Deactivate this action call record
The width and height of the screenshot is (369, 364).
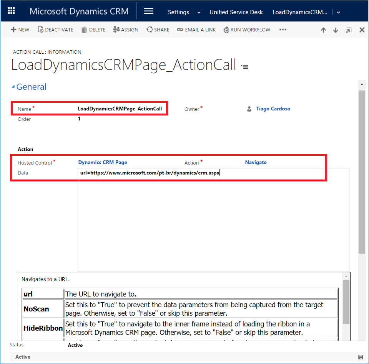[55, 30]
